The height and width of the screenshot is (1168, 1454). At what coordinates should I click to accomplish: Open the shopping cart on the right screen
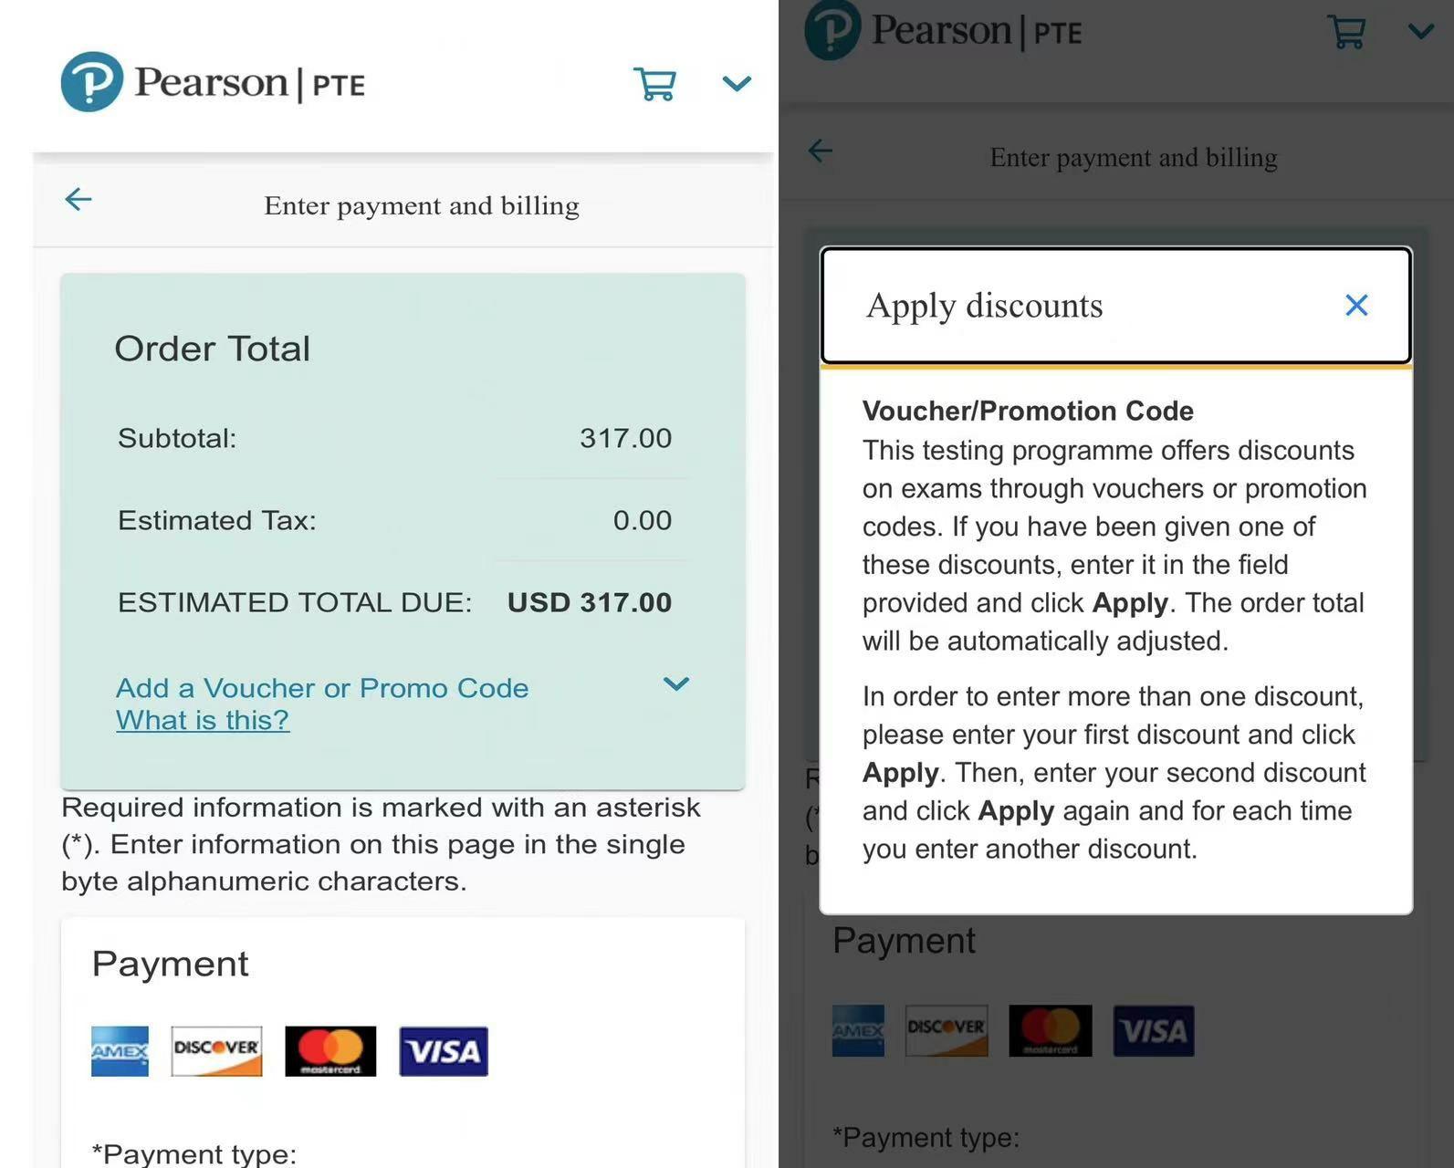[x=1345, y=30]
